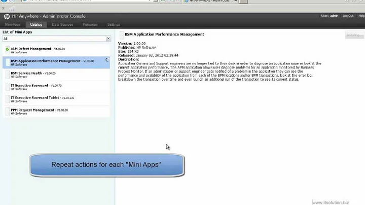The image size is (365, 205).
Task: Click the IT Executive Scorecard app icon
Action: tap(8, 87)
